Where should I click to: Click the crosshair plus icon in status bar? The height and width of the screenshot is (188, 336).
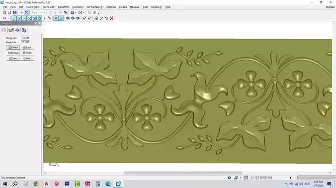click(x=241, y=178)
